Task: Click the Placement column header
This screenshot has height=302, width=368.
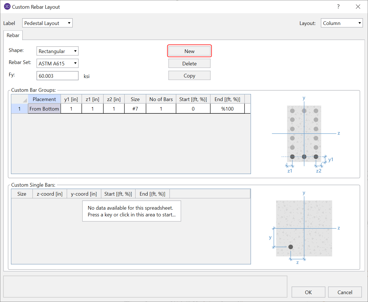Action: click(44, 99)
